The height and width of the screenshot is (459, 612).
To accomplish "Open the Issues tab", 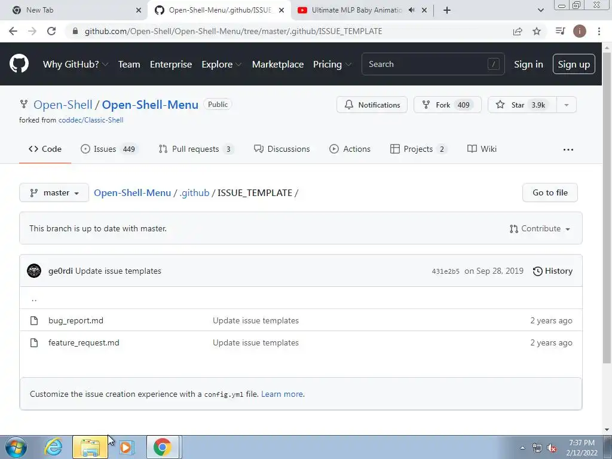I will (109, 149).
